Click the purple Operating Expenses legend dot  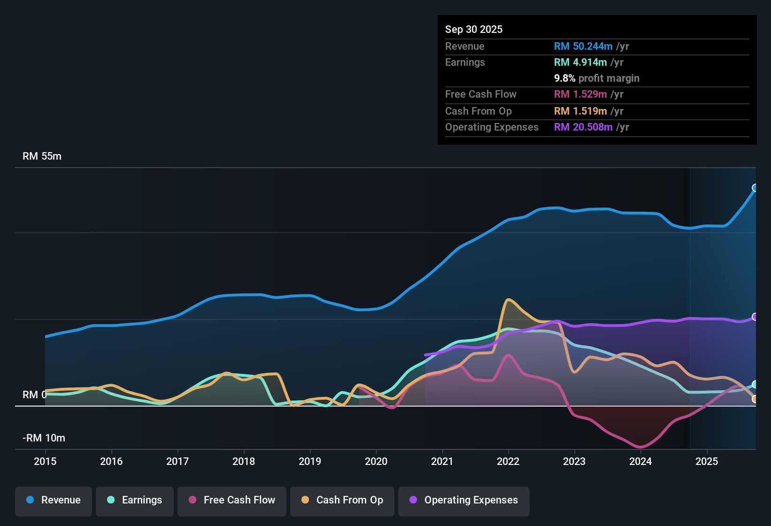pos(413,500)
